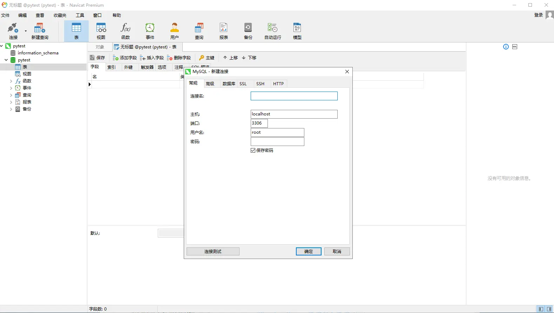This screenshot has width=554, height=313.
Task: Click the 连接测试 (Test Connection) button
Action: coord(213,251)
